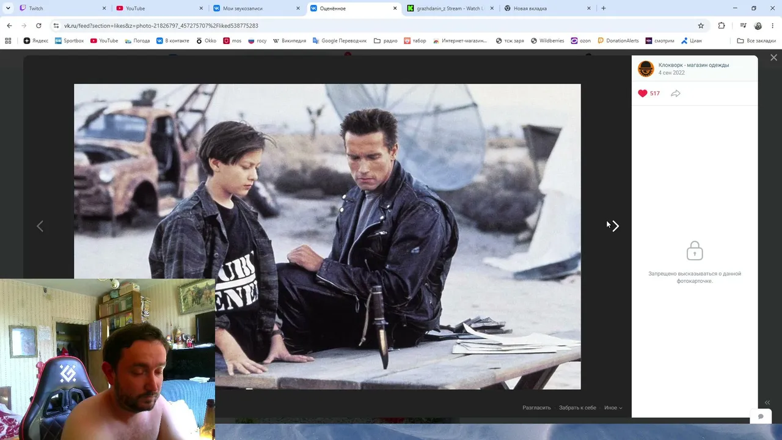782x440 pixels.
Task: Expand the Иное dropdown menu
Action: point(613,408)
